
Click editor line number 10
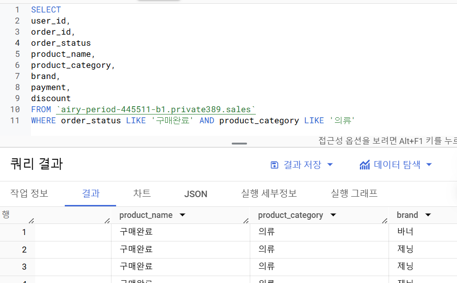(15, 109)
